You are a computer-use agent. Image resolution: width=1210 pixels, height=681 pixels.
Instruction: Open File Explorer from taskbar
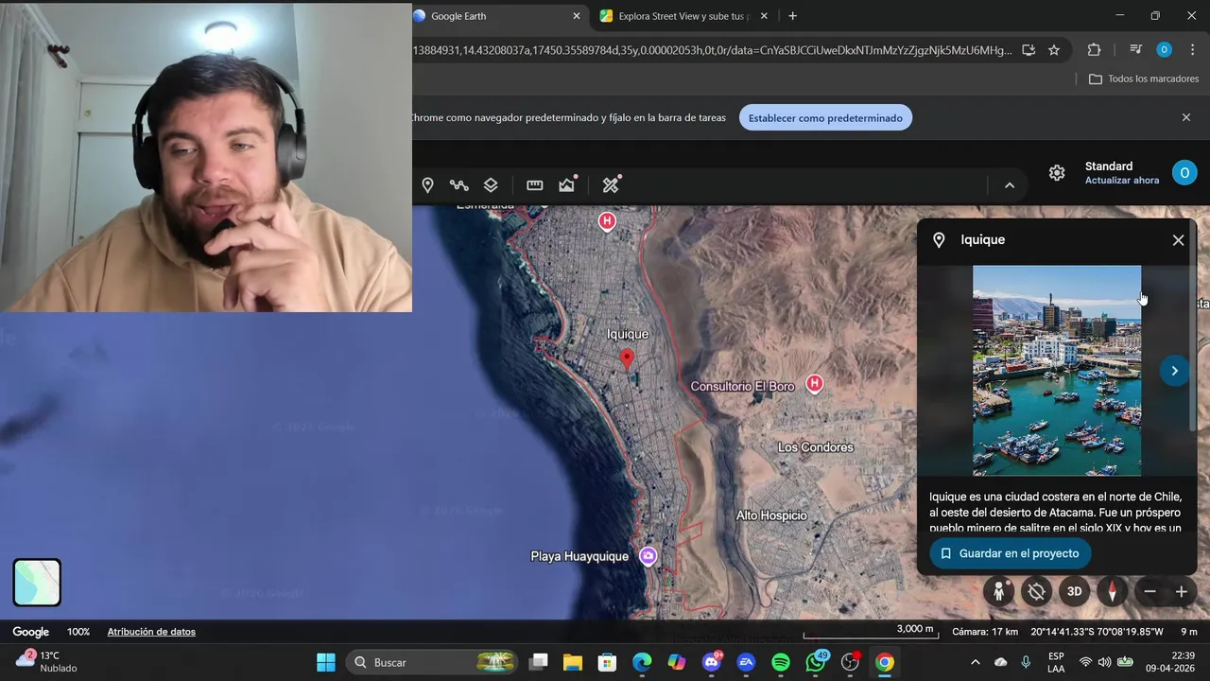click(x=573, y=662)
